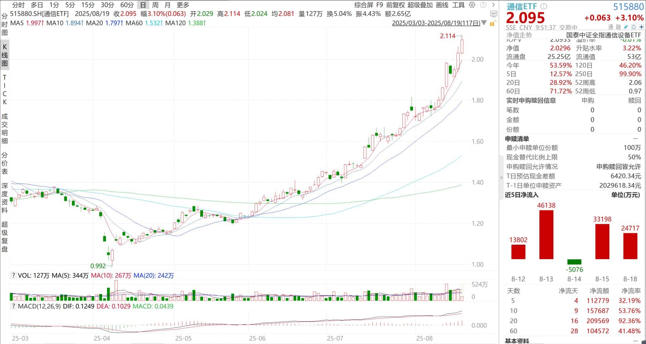
Task: Click the plus icon next to the bell
Action: [x=641, y=27]
